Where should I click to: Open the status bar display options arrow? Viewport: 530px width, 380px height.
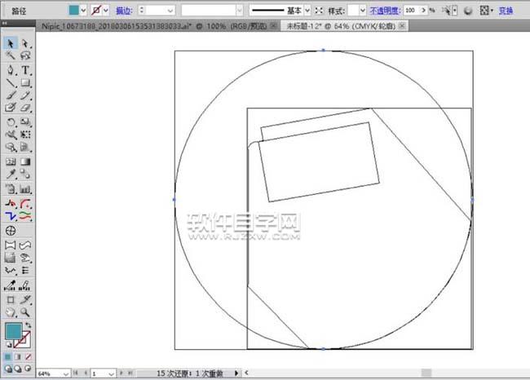tap(236, 373)
